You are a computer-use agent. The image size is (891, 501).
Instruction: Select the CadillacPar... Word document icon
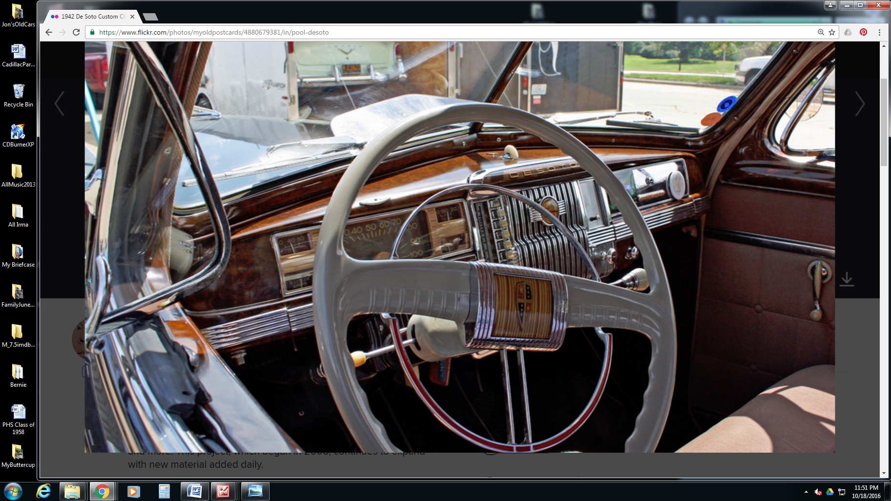coord(18,55)
